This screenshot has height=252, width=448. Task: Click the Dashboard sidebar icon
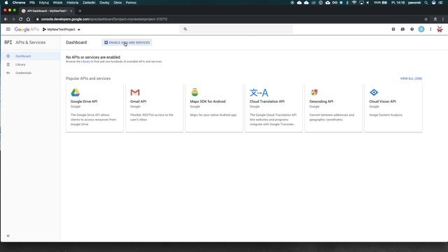(x=8, y=56)
